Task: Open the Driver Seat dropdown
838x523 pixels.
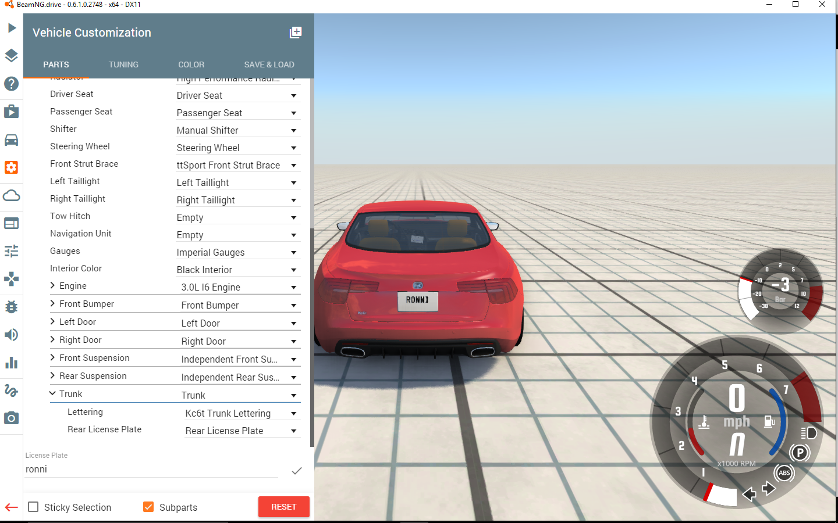Action: coord(238,95)
